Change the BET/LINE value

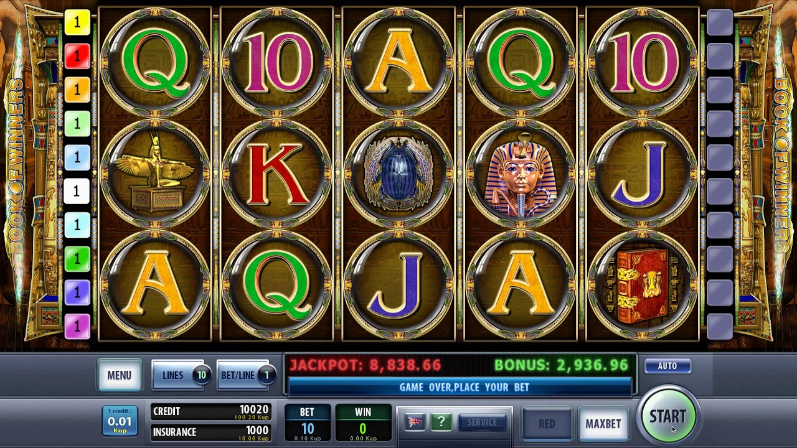tap(244, 375)
